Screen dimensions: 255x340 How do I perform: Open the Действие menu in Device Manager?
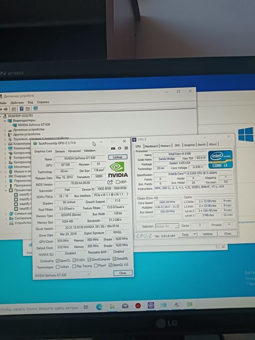(17, 102)
